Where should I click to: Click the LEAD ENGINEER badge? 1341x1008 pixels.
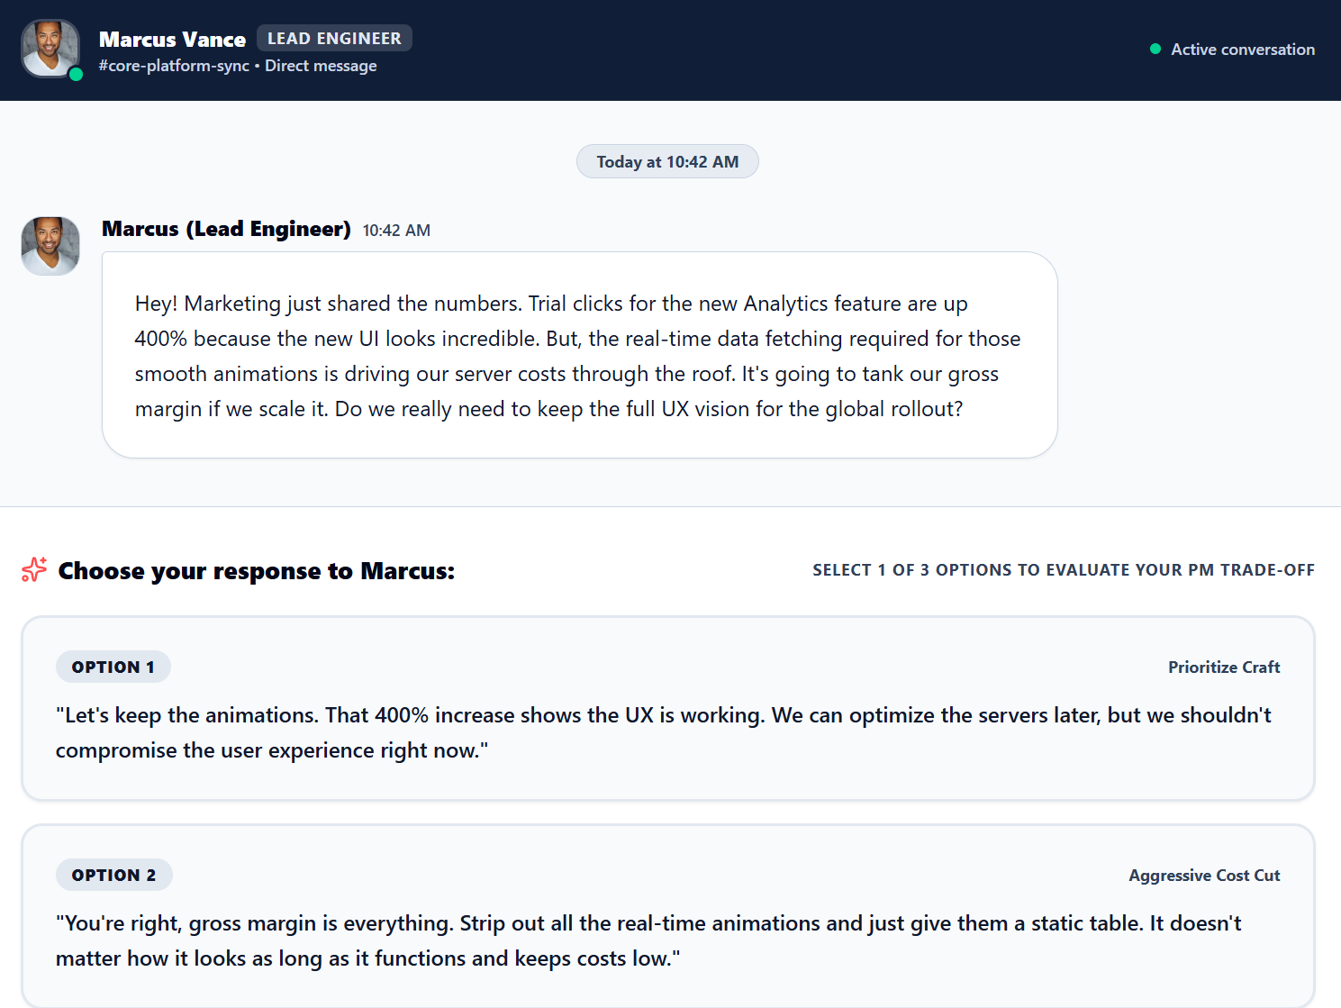pos(334,38)
